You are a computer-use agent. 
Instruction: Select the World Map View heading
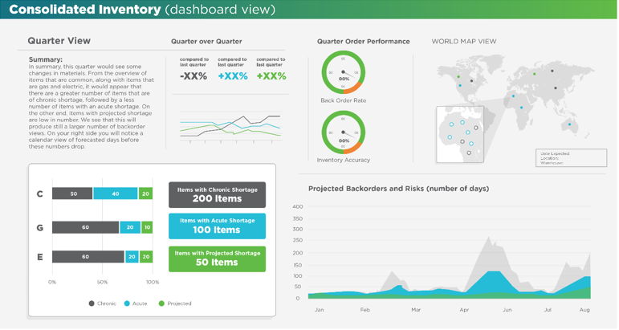pyautogui.click(x=464, y=42)
